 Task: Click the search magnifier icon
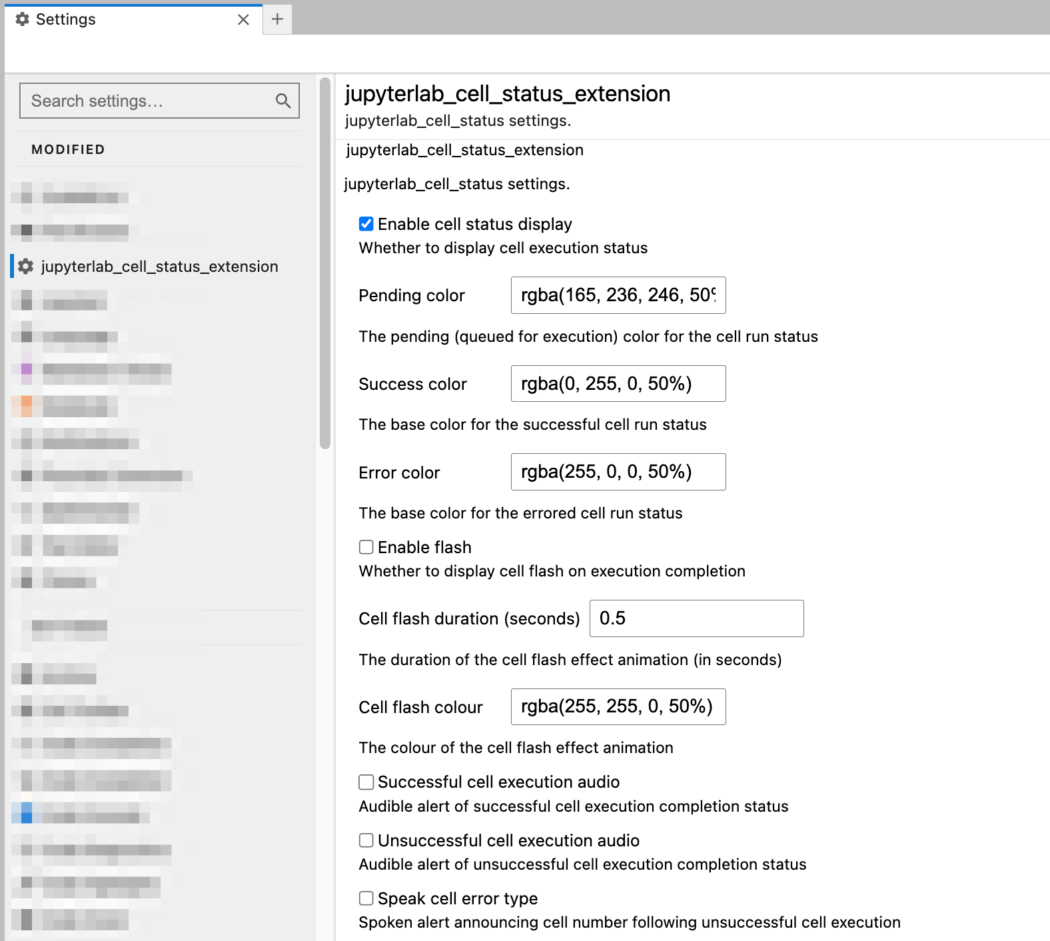(283, 101)
